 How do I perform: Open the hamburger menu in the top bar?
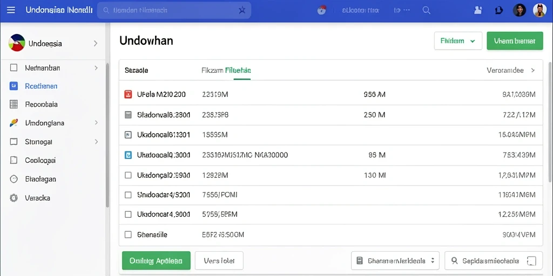(11, 10)
